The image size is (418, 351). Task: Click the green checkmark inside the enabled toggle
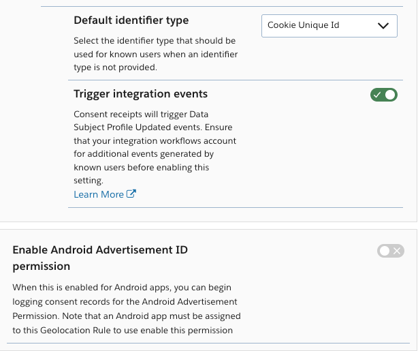pyautogui.click(x=376, y=95)
